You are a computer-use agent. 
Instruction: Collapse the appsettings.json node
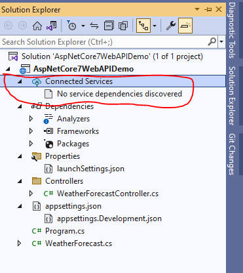tap(20, 206)
